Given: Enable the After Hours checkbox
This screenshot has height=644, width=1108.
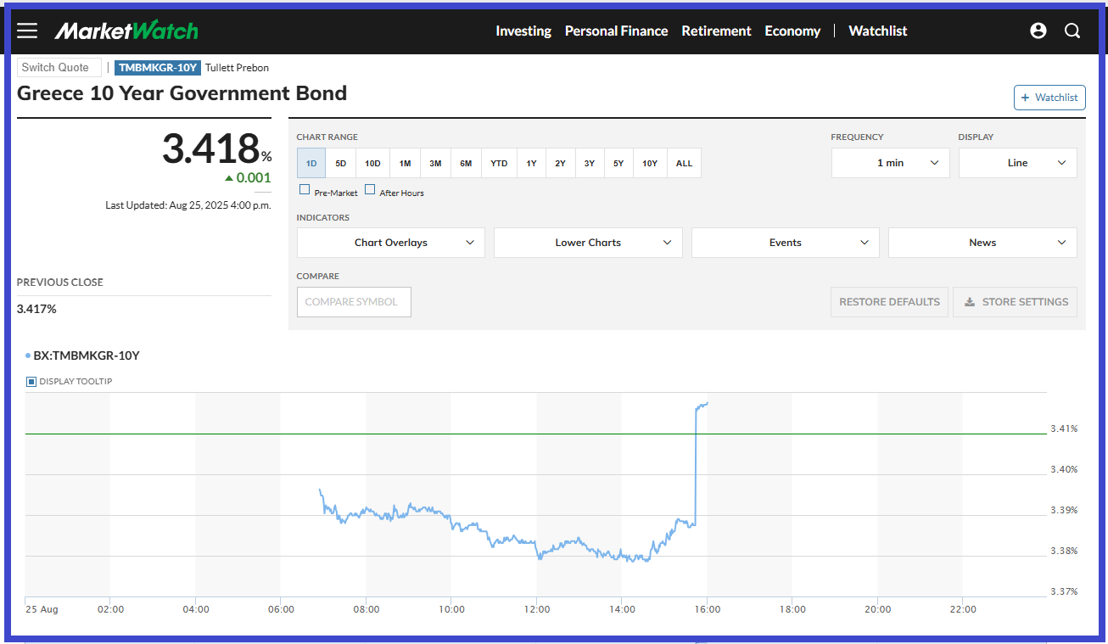Looking at the screenshot, I should [370, 190].
